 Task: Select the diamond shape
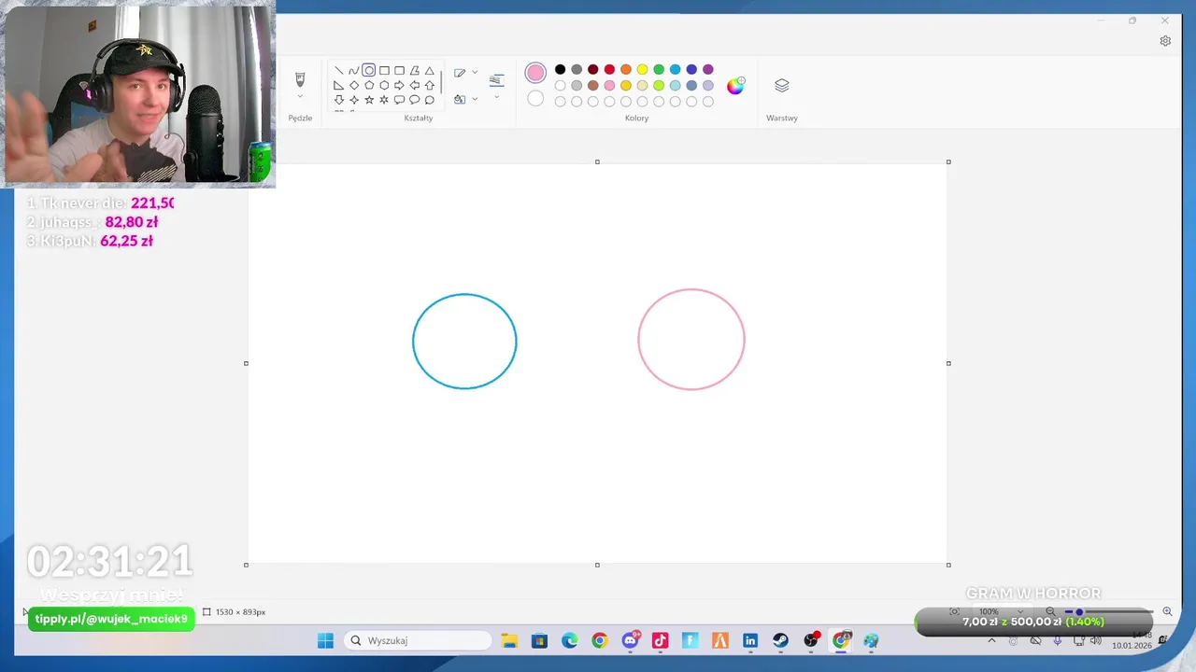click(x=354, y=85)
